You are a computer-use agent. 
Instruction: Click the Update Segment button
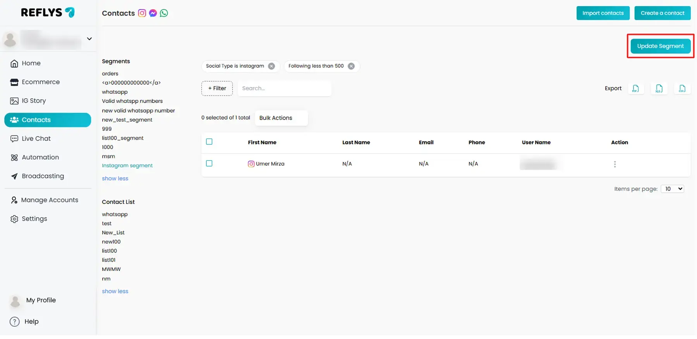[x=660, y=46]
